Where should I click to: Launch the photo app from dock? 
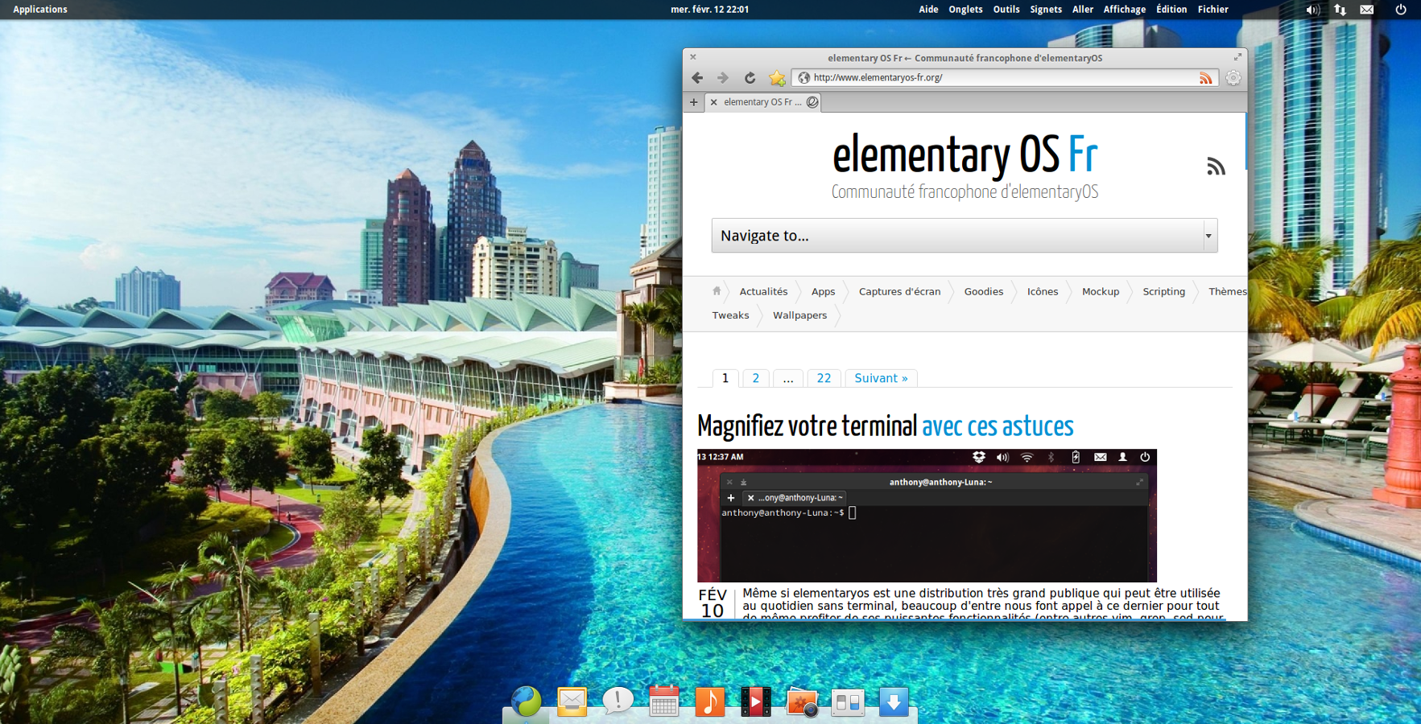tap(802, 702)
